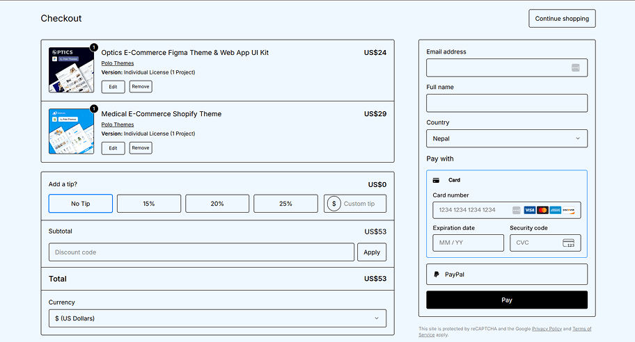Screen dimensions: 635x342
Task: Click the autofill icon in Card number field
Action: tap(517, 210)
